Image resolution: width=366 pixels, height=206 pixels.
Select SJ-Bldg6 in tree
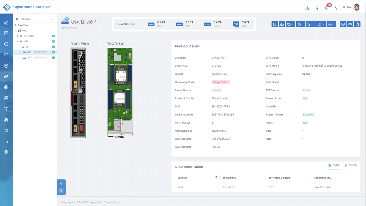click(x=29, y=36)
